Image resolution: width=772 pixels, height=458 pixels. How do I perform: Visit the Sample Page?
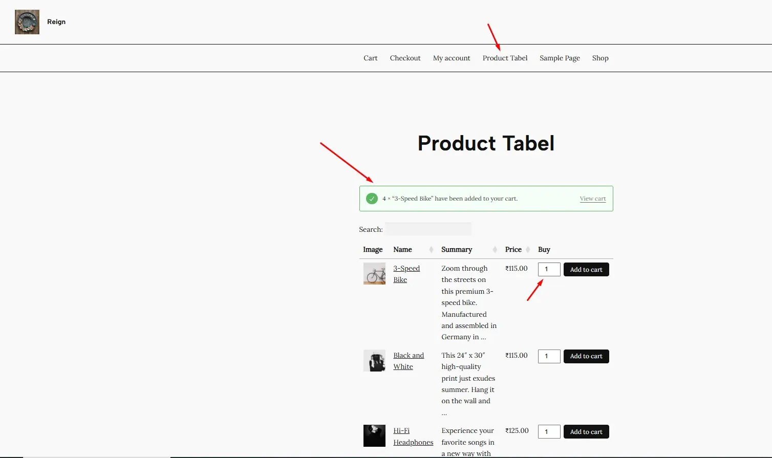(x=560, y=58)
